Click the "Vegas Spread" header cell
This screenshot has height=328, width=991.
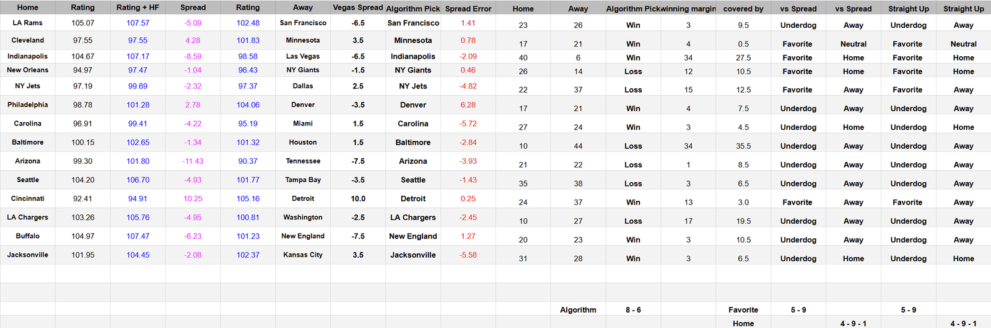click(357, 7)
